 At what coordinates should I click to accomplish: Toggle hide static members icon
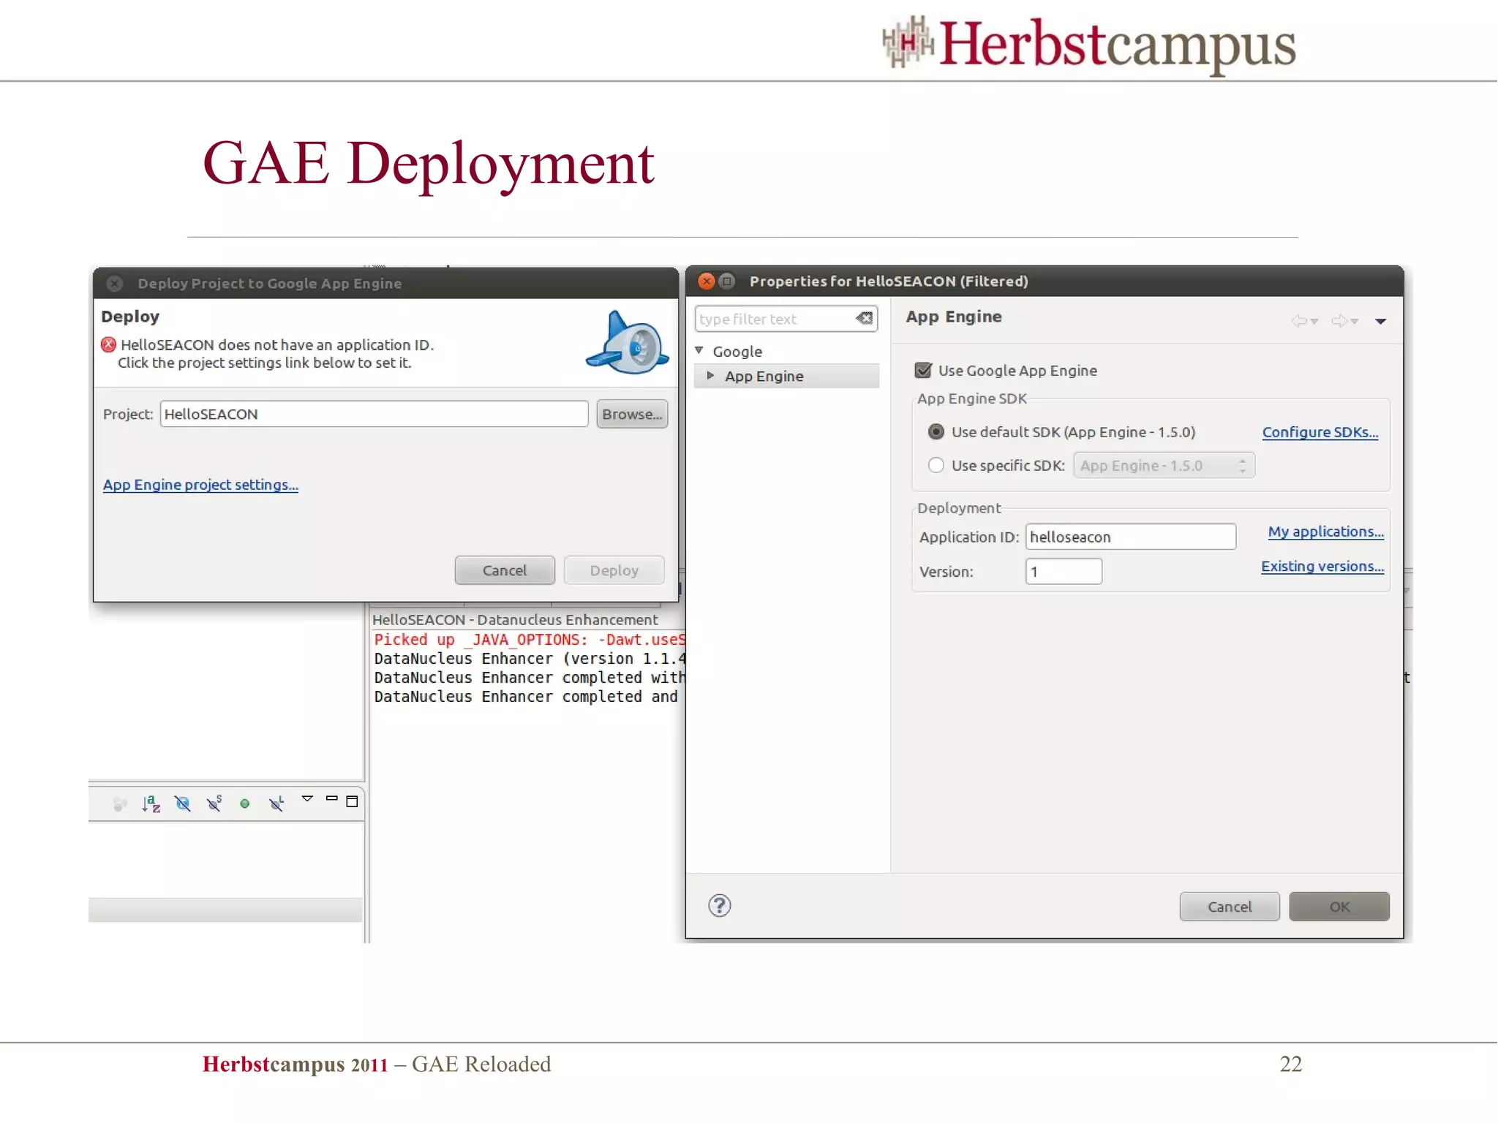tap(214, 804)
